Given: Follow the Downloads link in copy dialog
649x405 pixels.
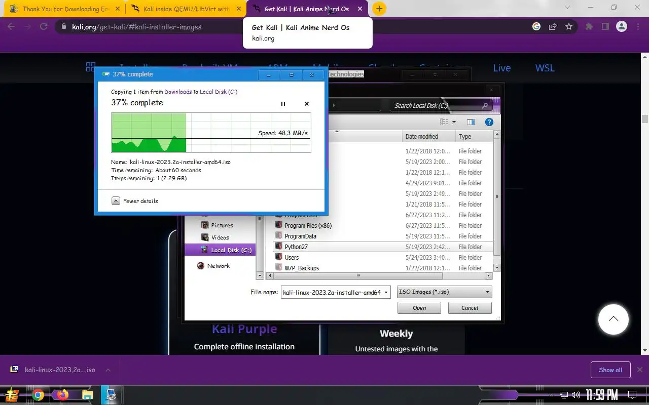Looking at the screenshot, I should pyautogui.click(x=178, y=92).
